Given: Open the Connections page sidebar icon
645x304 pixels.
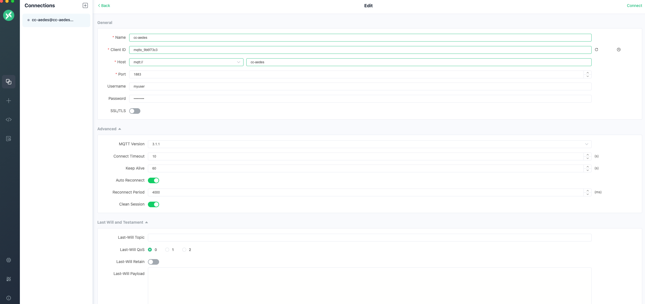Looking at the screenshot, I should point(9,82).
